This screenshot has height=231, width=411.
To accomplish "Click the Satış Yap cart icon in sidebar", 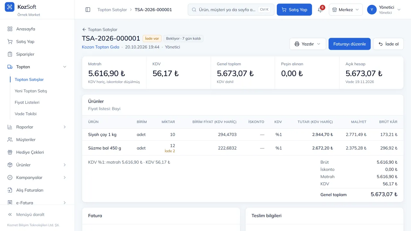I will (10, 42).
